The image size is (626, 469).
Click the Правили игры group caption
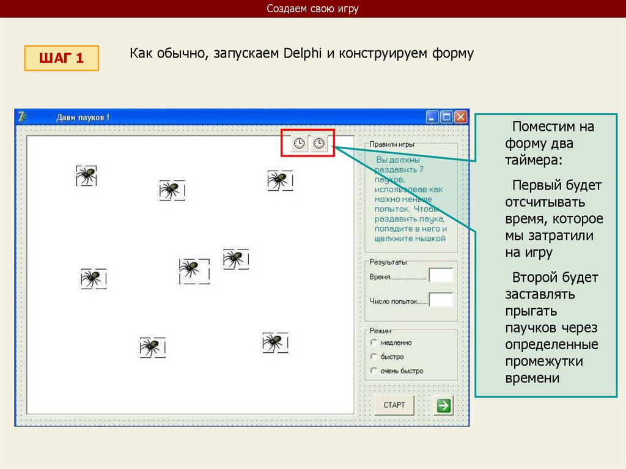(x=392, y=144)
